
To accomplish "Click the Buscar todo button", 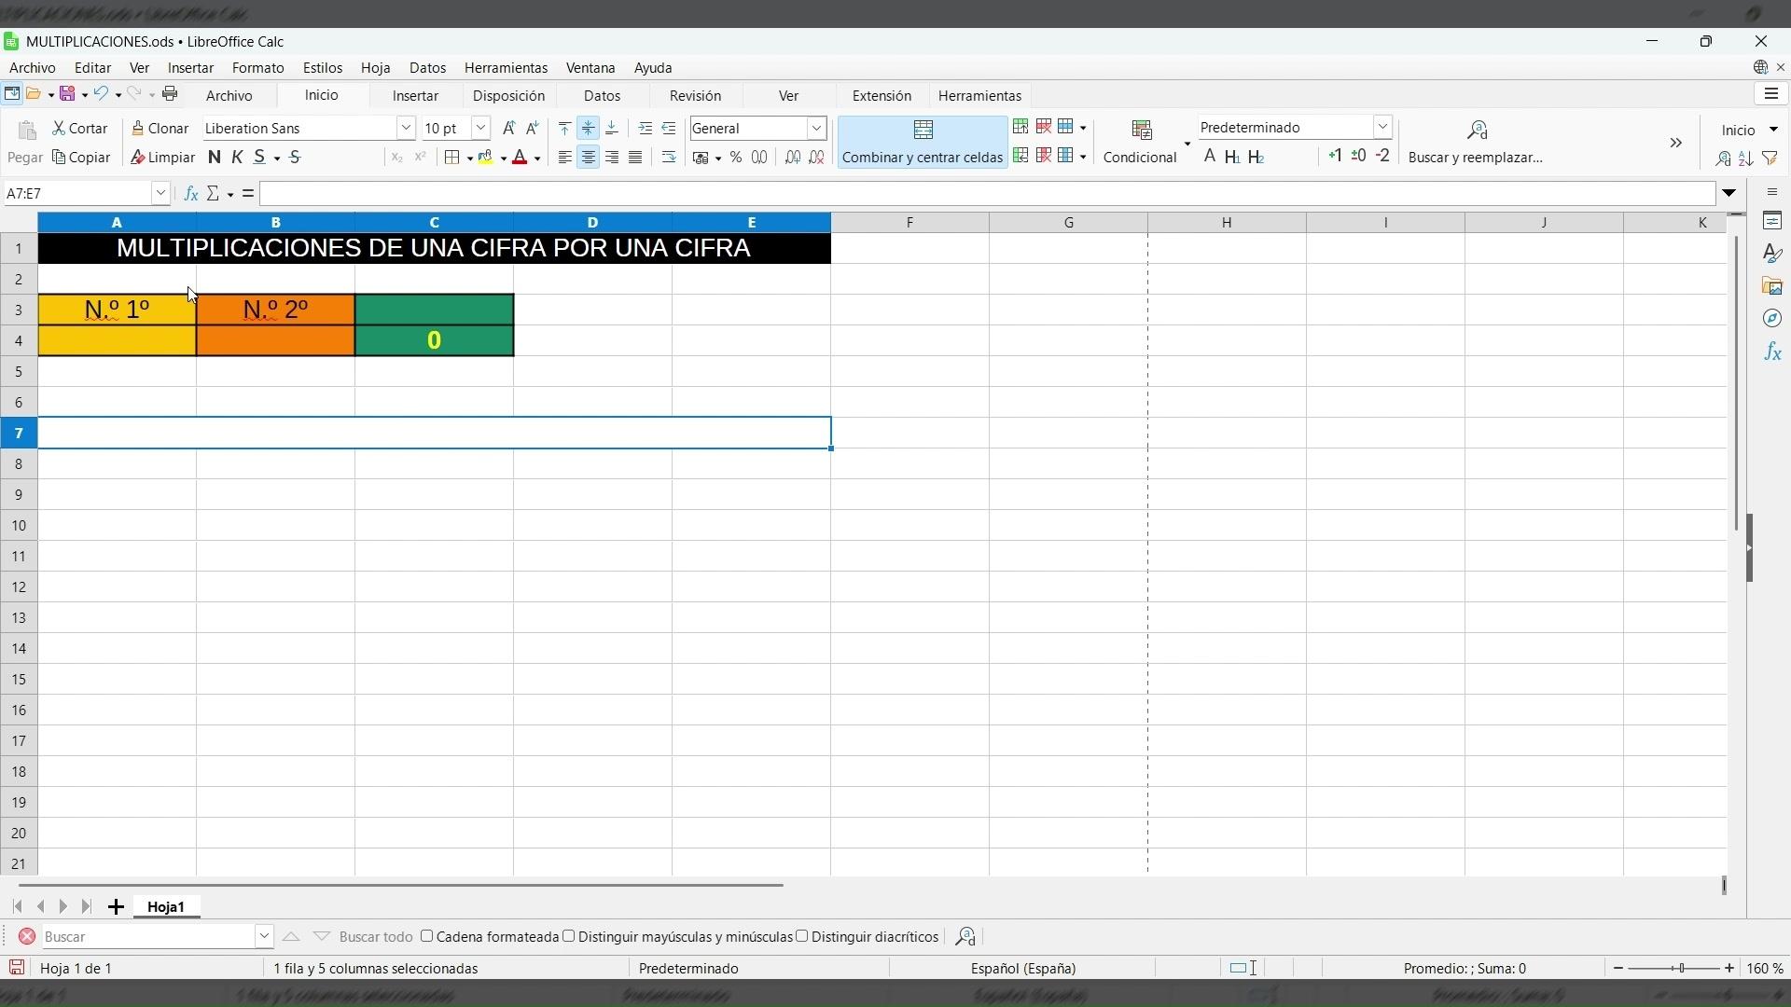I will [x=375, y=936].
